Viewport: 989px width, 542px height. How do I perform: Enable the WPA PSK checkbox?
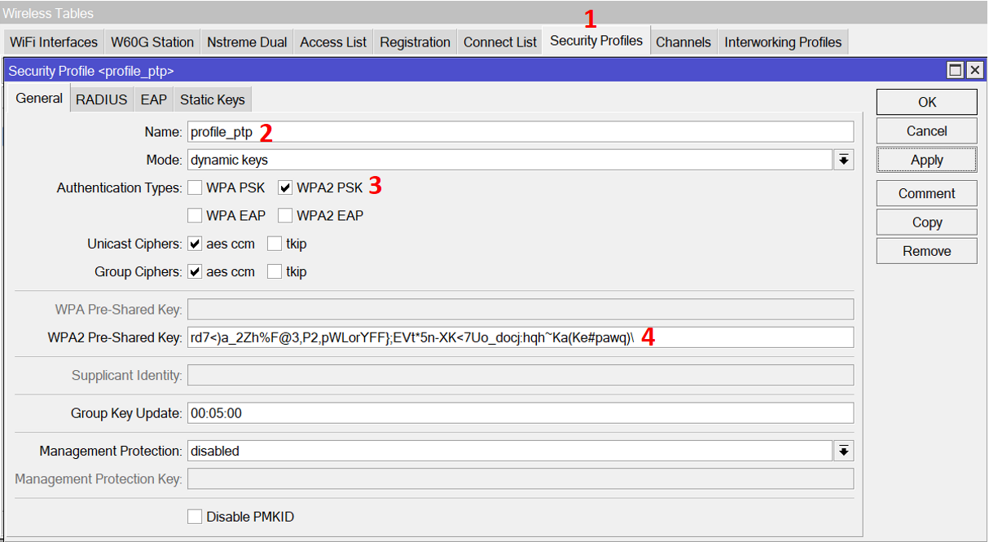tap(195, 187)
